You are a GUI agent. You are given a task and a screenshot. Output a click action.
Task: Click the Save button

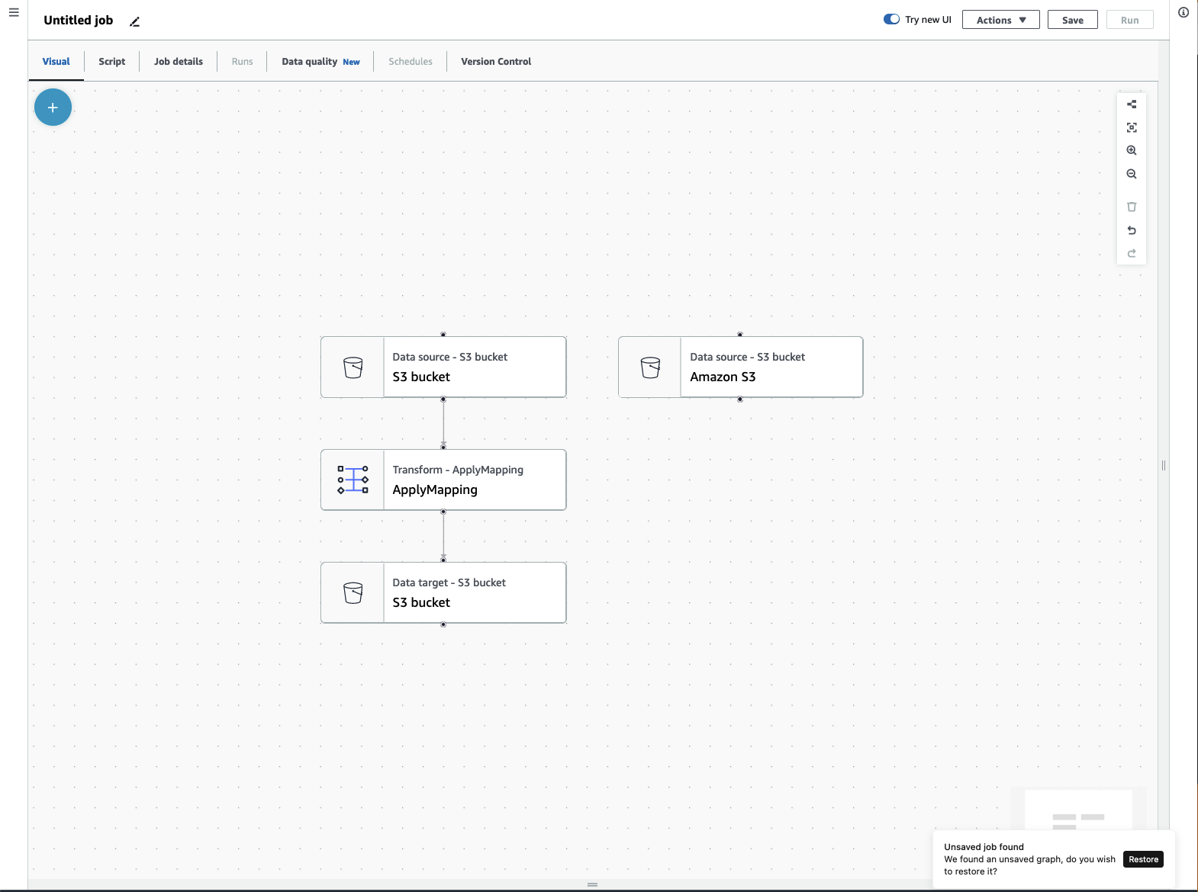[x=1072, y=20]
